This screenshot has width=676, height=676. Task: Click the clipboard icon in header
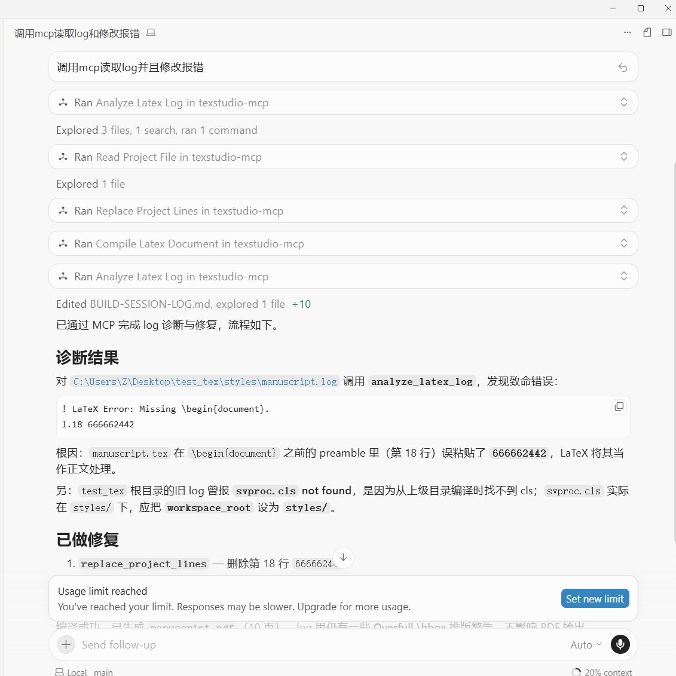[x=647, y=32]
